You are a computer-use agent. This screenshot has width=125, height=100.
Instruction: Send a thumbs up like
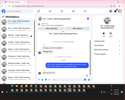tap(89, 79)
